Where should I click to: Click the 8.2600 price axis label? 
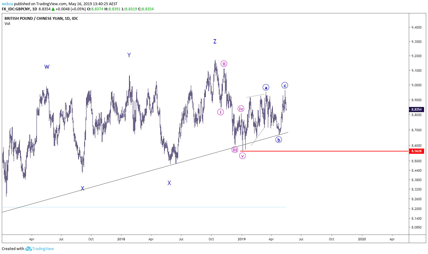(416, 199)
